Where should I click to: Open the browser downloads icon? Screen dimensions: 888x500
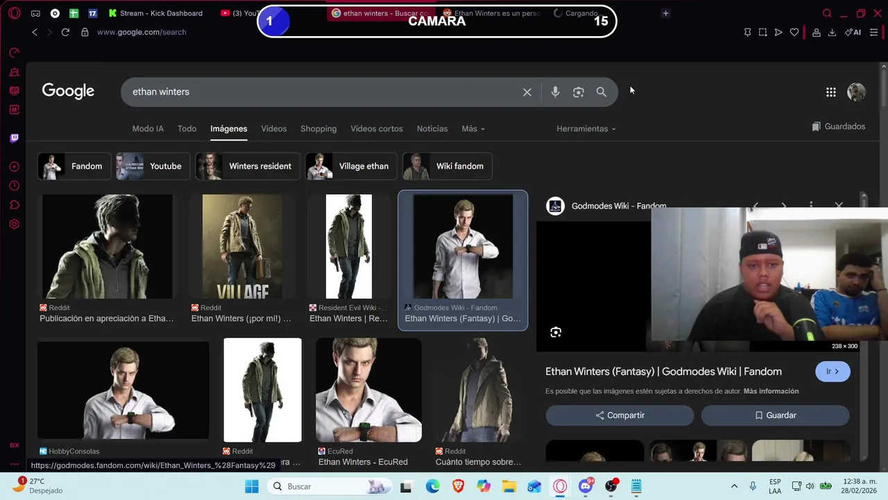(x=832, y=32)
